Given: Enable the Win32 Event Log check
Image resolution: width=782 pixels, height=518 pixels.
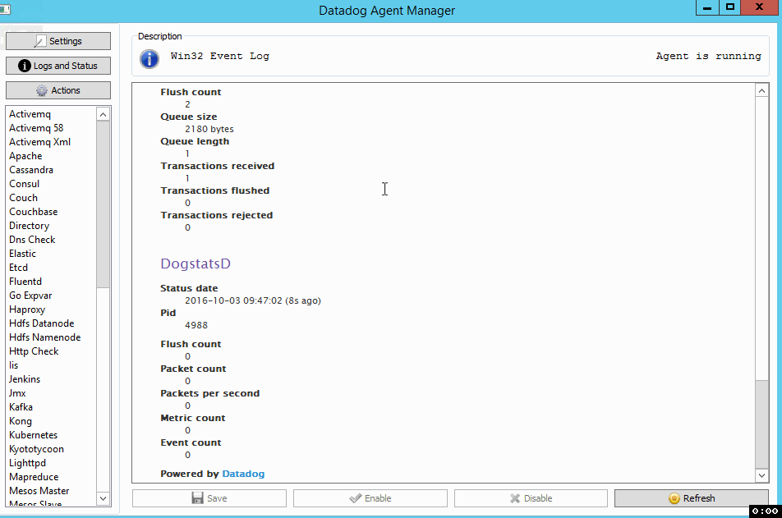Looking at the screenshot, I should tap(370, 497).
